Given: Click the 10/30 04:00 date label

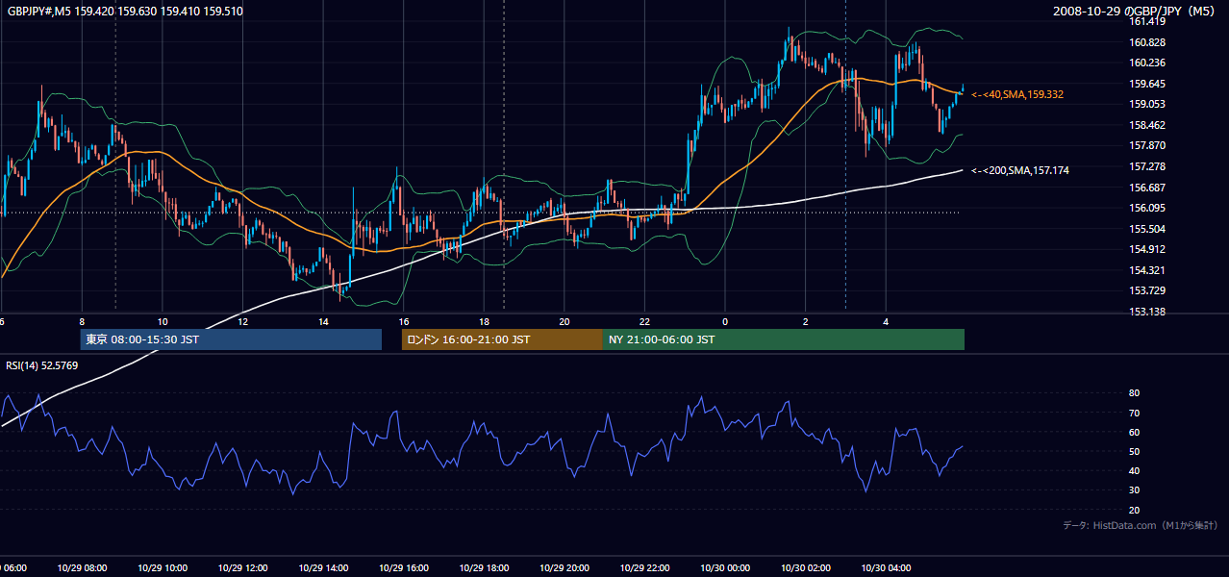Looking at the screenshot, I should [886, 568].
